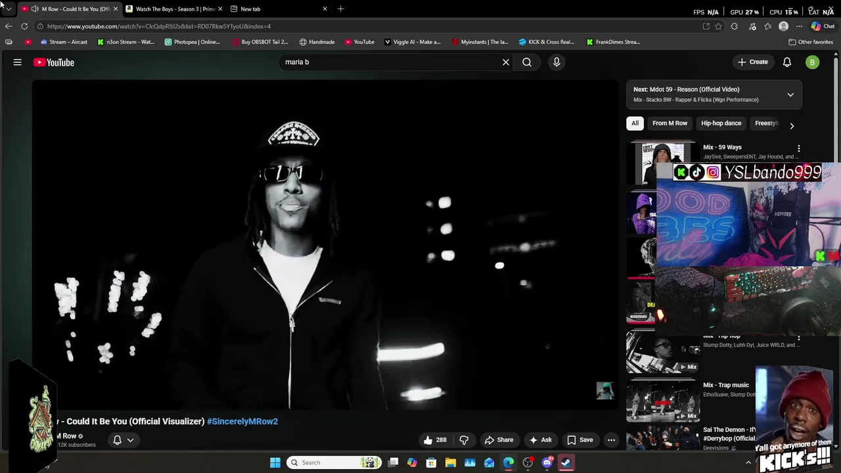Clear the 'maria b' search text
The image size is (841, 473).
click(506, 62)
